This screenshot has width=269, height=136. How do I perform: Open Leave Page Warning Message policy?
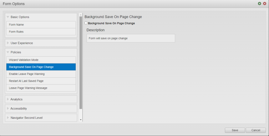coord(41,88)
